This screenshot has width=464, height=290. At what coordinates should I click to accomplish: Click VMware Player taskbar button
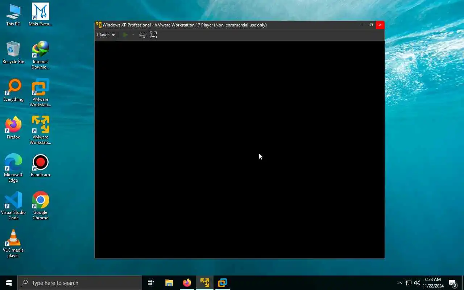click(205, 283)
